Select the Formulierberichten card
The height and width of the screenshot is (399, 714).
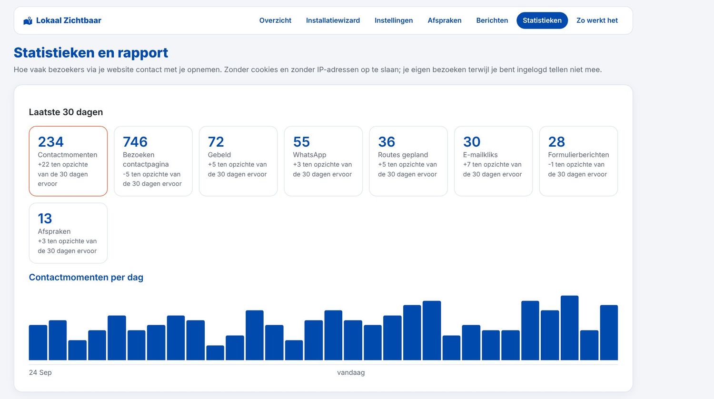578,161
